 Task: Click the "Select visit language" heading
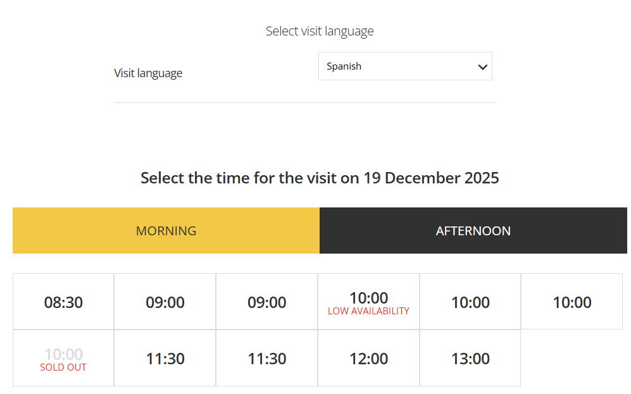320,31
